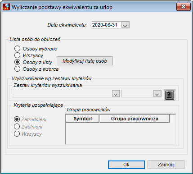Click the date field showing 2020-08-31
The image size is (193, 174).
[107, 25]
